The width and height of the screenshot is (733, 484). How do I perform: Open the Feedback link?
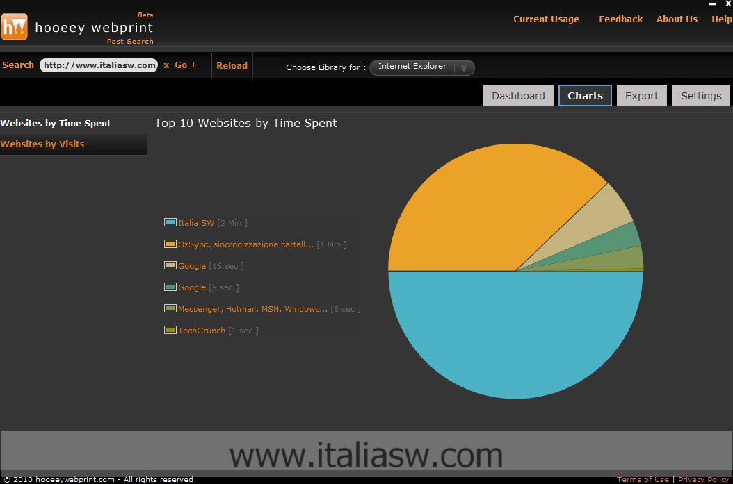click(620, 19)
